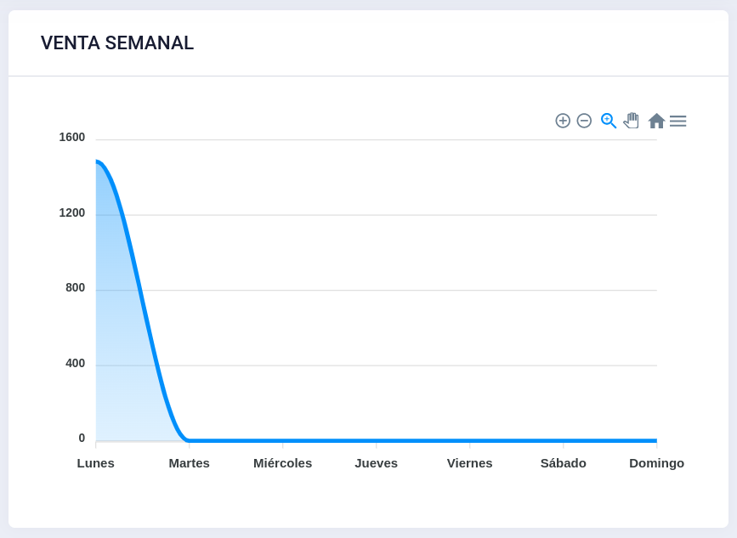Click the Domingo x-axis label
This screenshot has width=737, height=538.
tap(656, 463)
